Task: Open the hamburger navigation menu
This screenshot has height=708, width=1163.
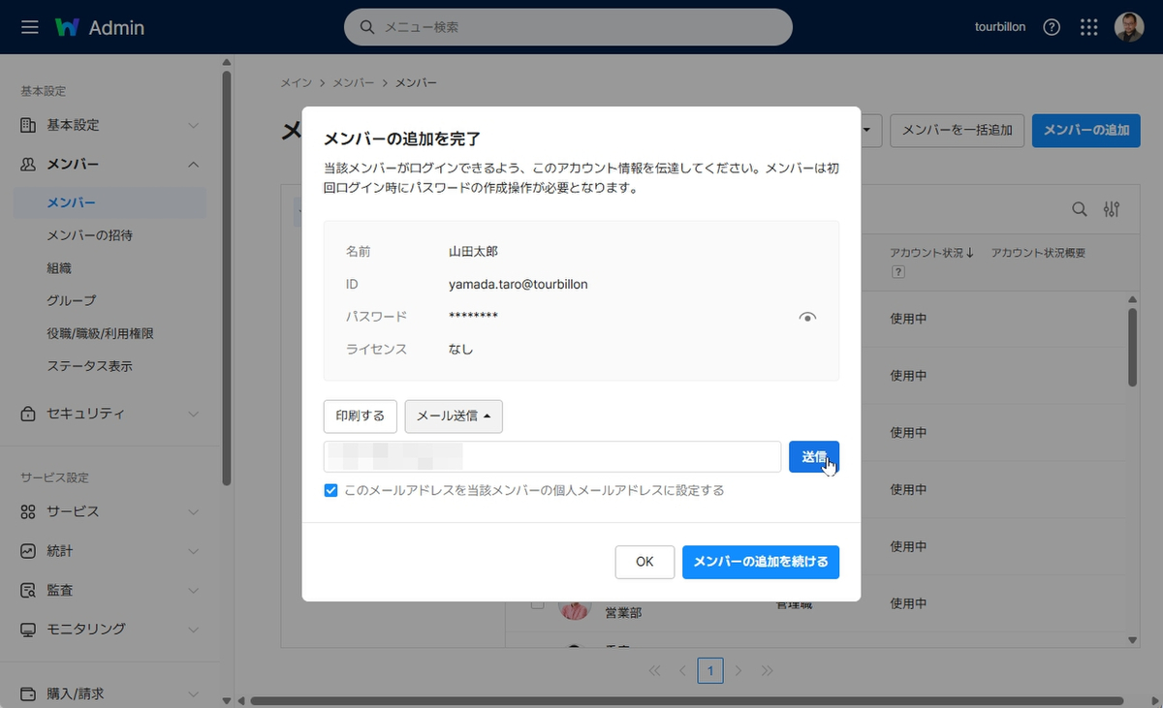Action: click(29, 27)
